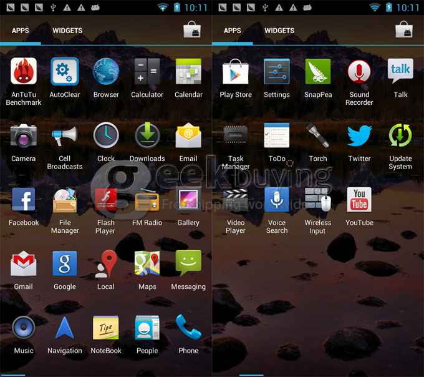Launch the SnapPea app
This screenshot has height=377, width=424.
tap(318, 71)
